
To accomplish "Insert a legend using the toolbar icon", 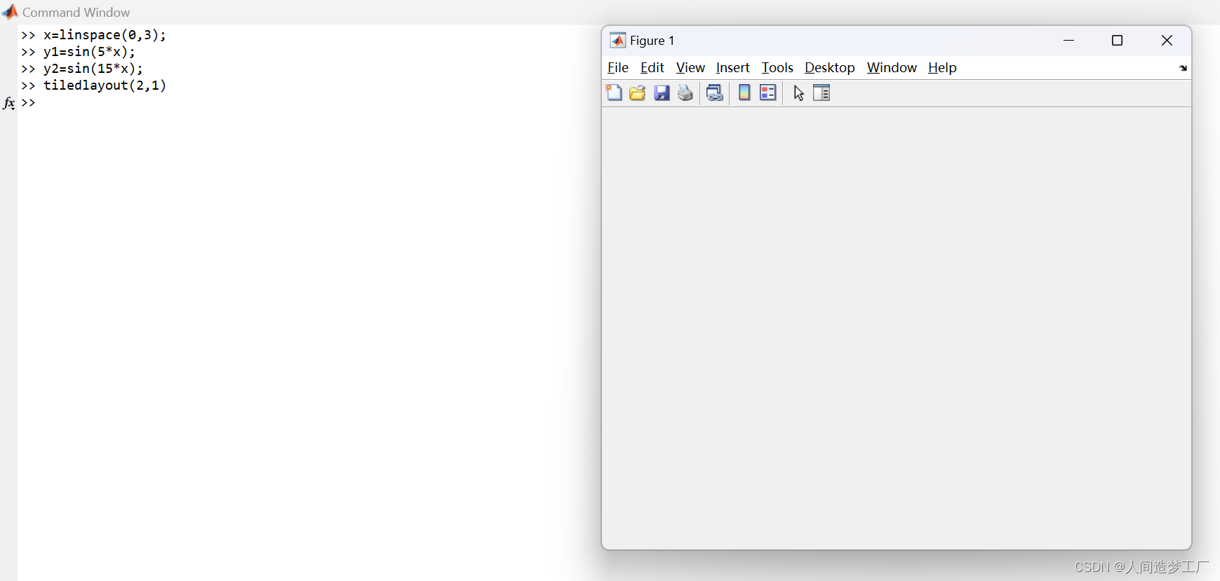I will pyautogui.click(x=768, y=93).
